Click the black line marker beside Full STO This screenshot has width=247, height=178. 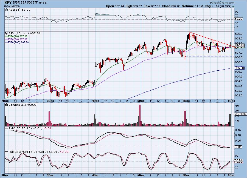pos(7,152)
